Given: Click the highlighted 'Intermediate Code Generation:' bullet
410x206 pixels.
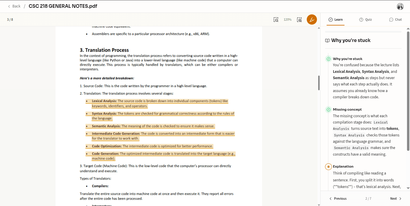Looking at the screenshot, I should click(160, 136).
